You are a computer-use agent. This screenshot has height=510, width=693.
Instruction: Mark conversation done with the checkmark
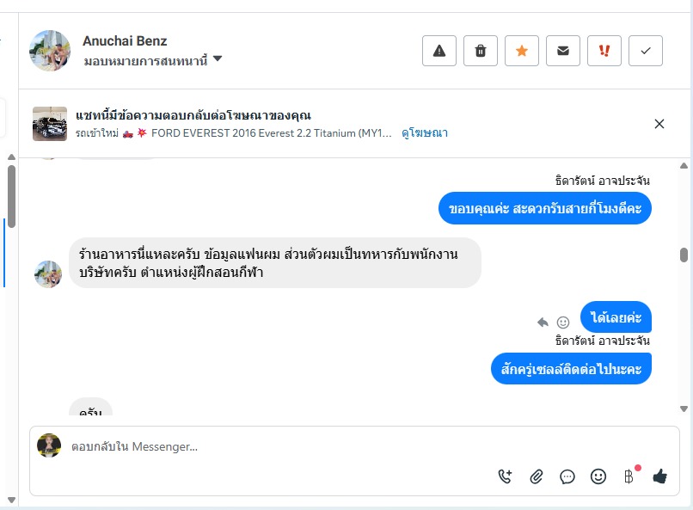pos(646,51)
